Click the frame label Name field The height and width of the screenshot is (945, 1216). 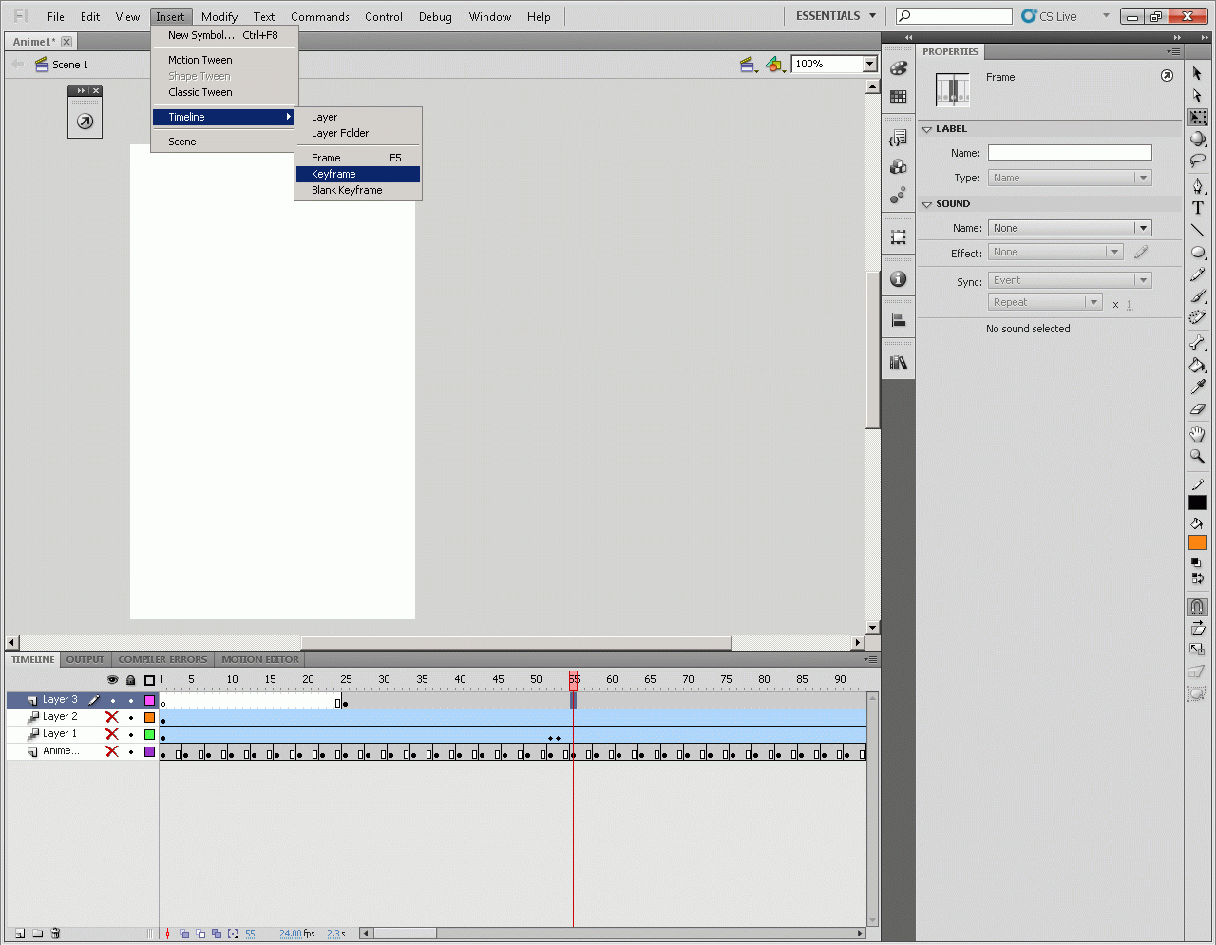click(1070, 153)
